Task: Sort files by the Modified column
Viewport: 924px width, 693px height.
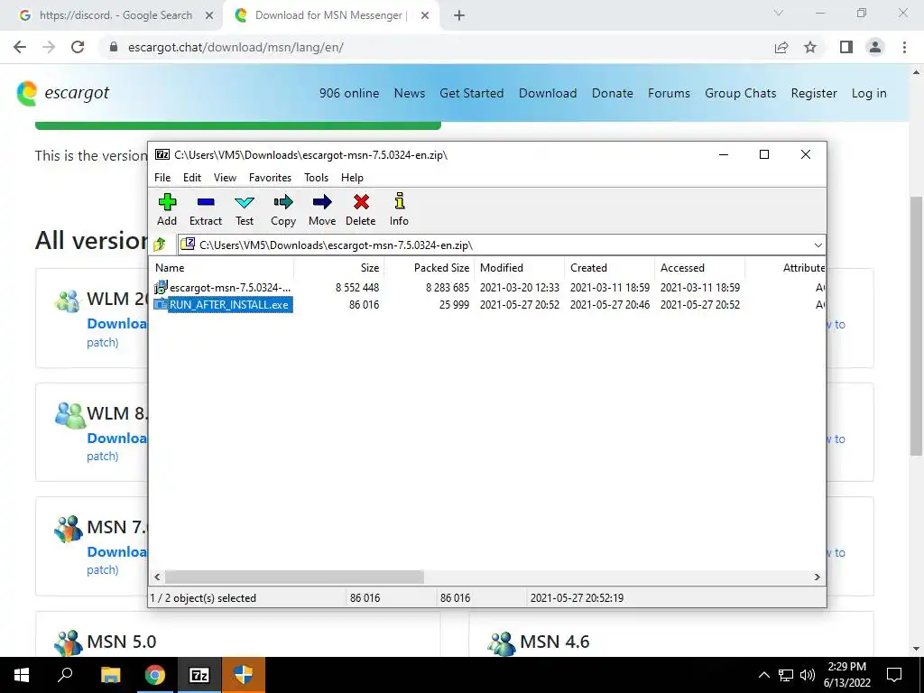Action: tap(519, 267)
